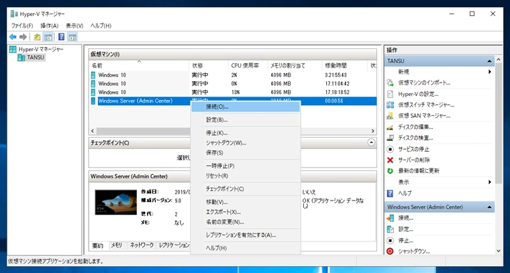Click the Forward arrow toolbar icon

[23, 37]
